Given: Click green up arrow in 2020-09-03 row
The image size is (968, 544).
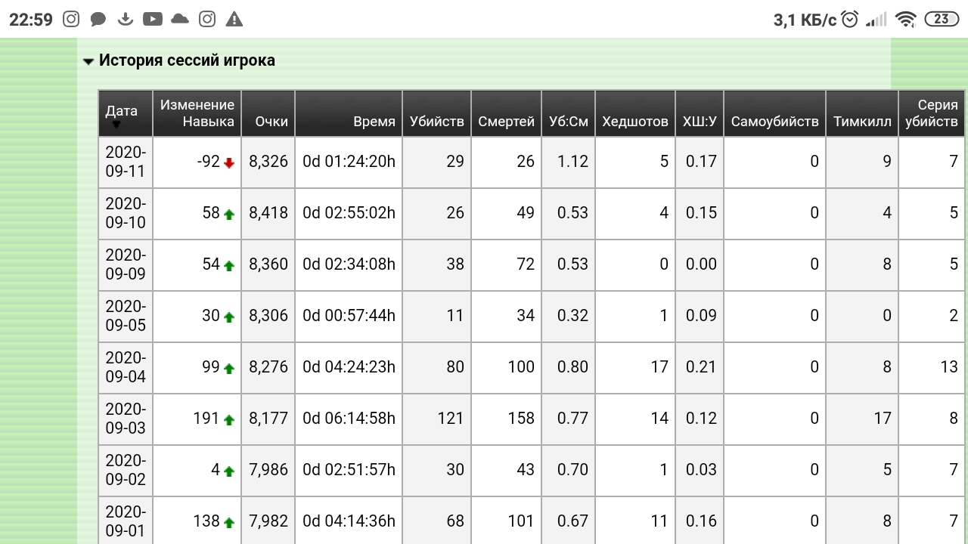Looking at the screenshot, I should pos(229,419).
